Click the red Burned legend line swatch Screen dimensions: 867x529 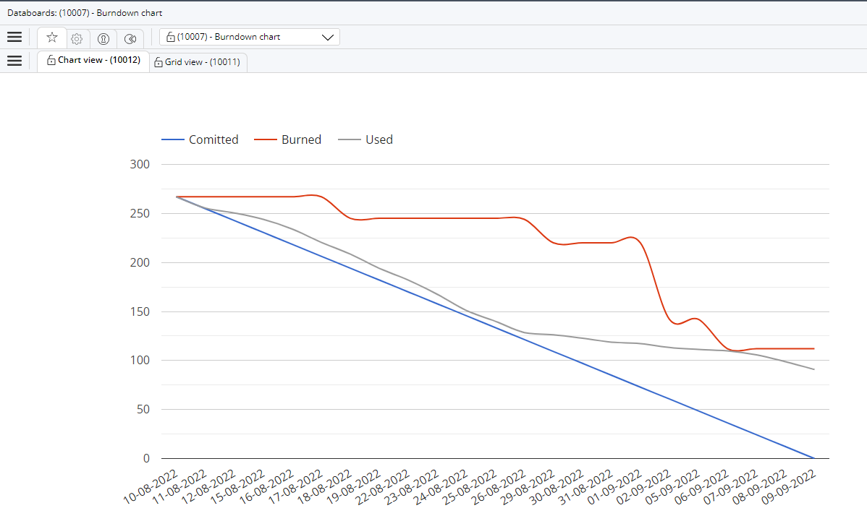266,139
